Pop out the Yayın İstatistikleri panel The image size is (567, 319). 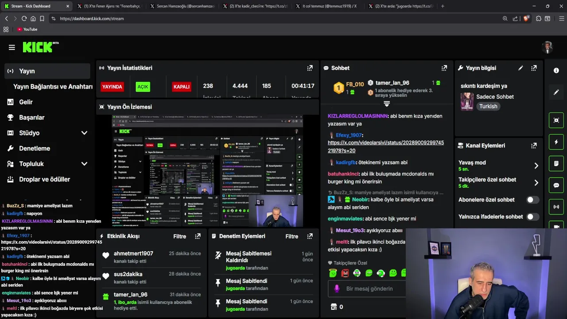[310, 68]
